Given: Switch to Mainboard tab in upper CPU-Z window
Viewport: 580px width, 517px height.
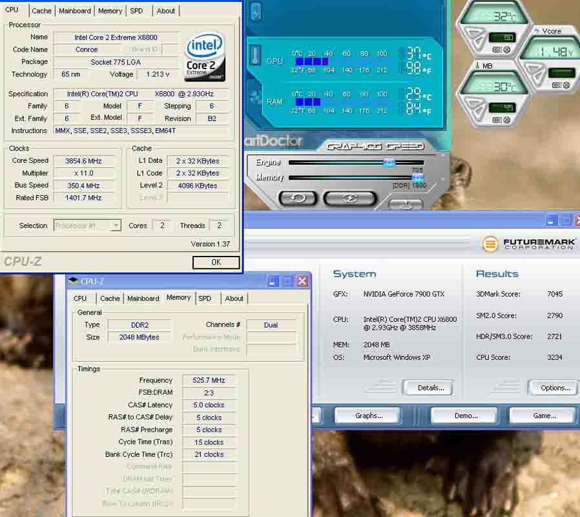Looking at the screenshot, I should pyautogui.click(x=75, y=11).
